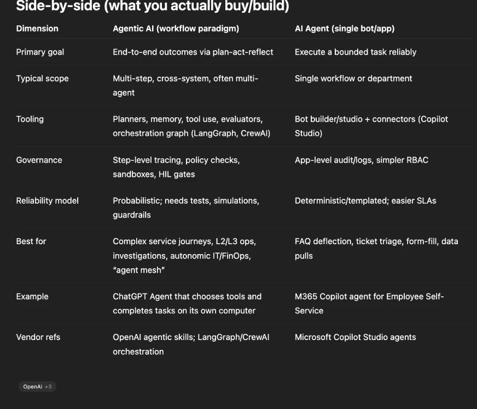Click the 'Execute a bounded task reliably' cell
Viewport: 477px width, 409px height.
click(355, 52)
